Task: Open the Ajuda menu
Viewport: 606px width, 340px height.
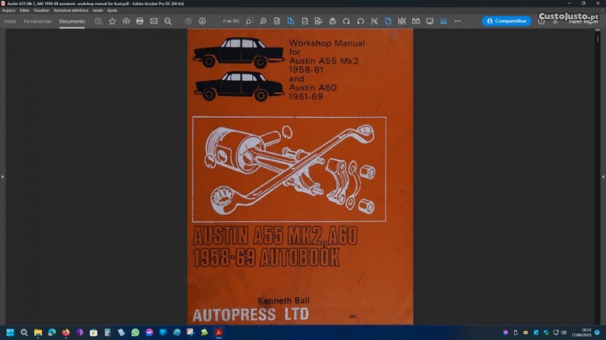Action: point(112,10)
